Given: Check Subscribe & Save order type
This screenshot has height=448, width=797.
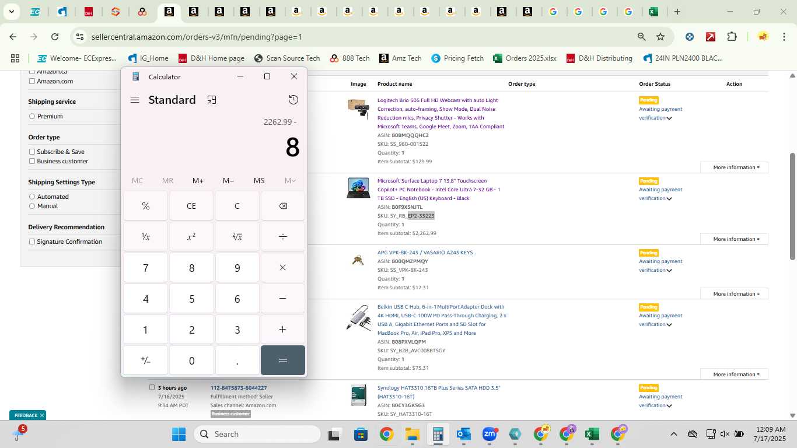Looking at the screenshot, I should tap(32, 152).
